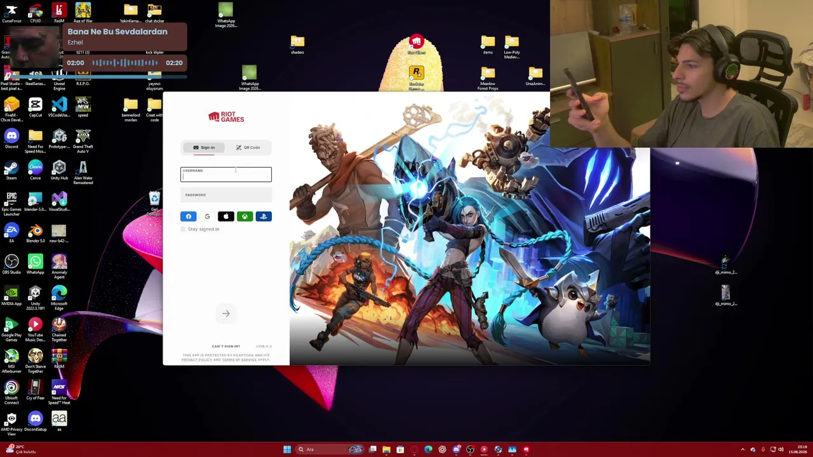This screenshot has width=813, height=457.
Task: Focus the Username input field
Action: tap(226, 174)
